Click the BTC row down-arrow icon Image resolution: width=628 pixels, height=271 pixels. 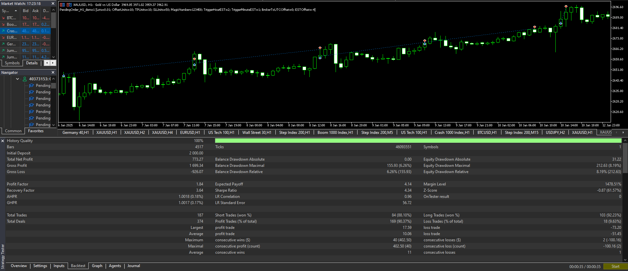coord(3,18)
